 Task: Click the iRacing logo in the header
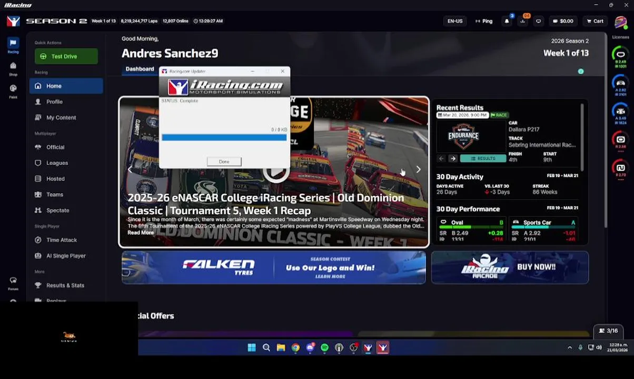pos(13,21)
